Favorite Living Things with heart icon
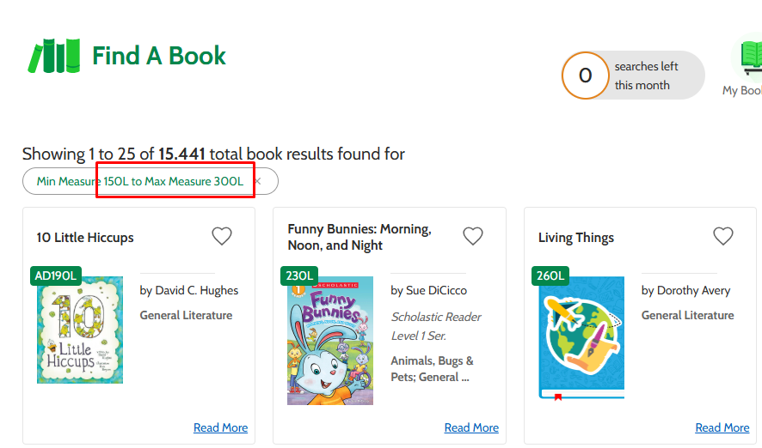 (722, 236)
